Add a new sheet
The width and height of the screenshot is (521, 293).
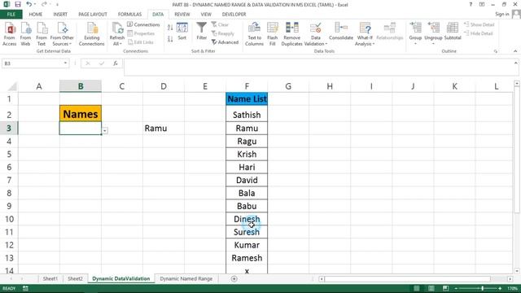(x=234, y=279)
